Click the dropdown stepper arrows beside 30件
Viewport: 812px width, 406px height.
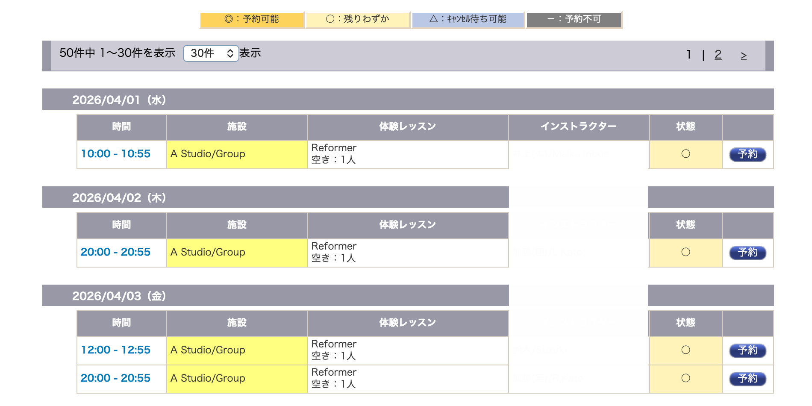(x=230, y=53)
